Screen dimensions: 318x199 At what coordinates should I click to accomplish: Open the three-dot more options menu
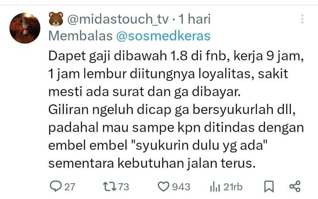302,19
